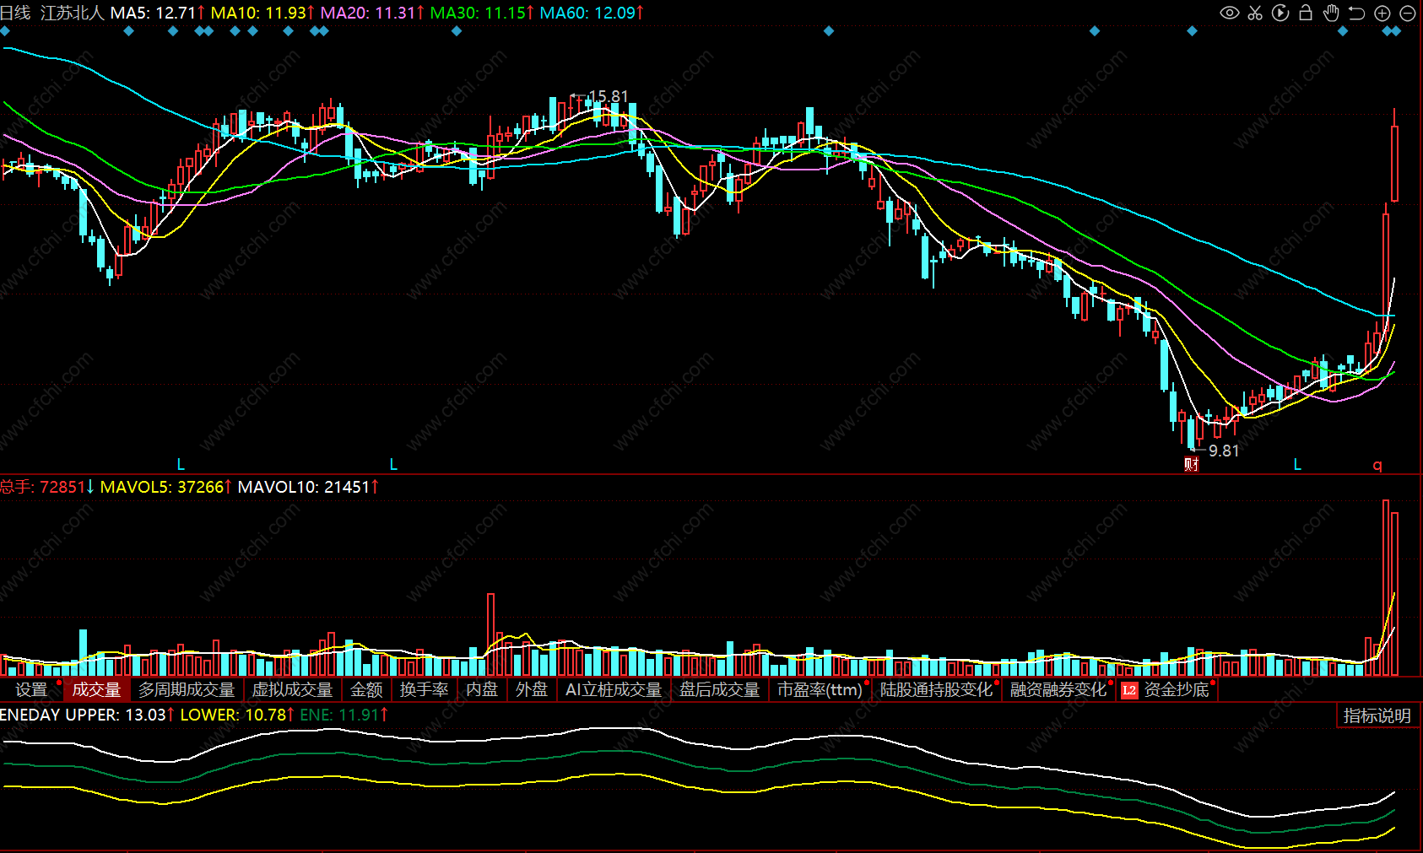Click the 财 marker under the price chart
The image size is (1423, 853).
pyautogui.click(x=1191, y=464)
